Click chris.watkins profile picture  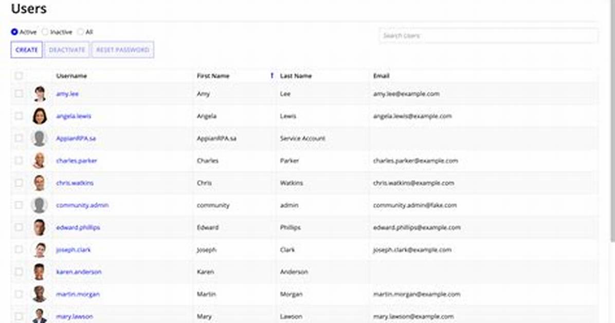point(39,183)
